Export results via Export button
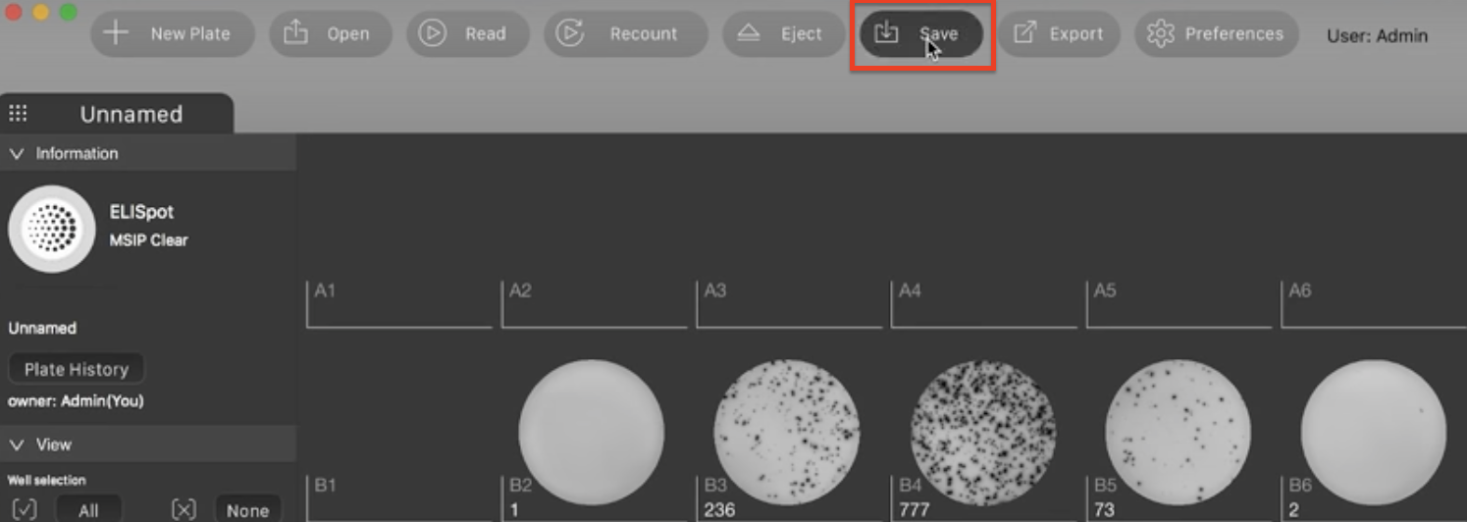This screenshot has height=522, width=1467. click(1059, 33)
